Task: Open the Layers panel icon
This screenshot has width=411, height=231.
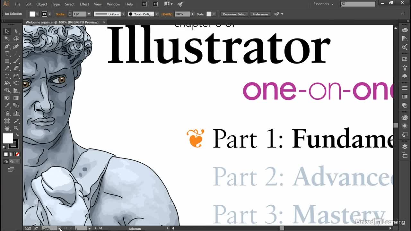Action: [x=405, y=147]
